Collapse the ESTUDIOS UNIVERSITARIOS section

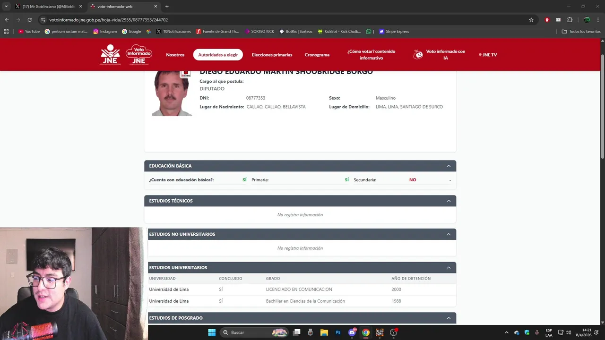pyautogui.click(x=449, y=268)
